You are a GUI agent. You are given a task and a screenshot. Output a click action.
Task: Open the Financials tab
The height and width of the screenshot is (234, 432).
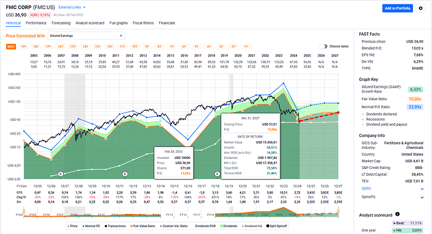(167, 23)
